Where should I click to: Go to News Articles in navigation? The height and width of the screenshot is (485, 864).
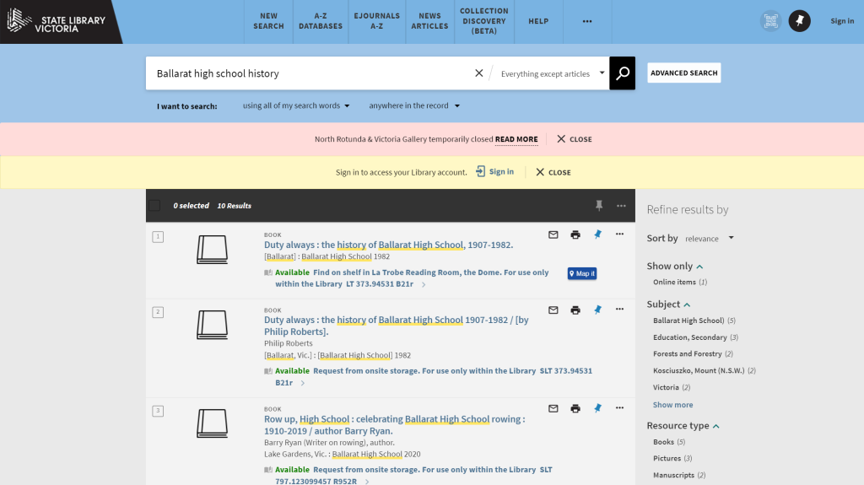pos(429,21)
